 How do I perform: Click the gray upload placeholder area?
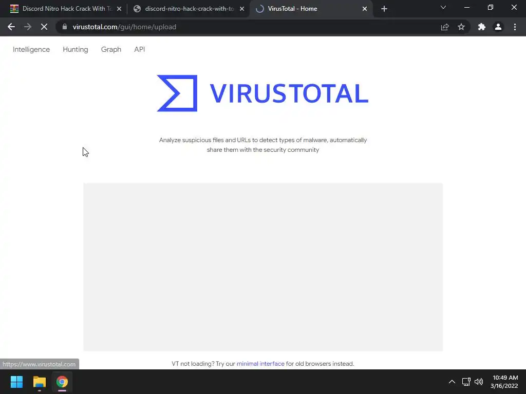pyautogui.click(x=263, y=267)
